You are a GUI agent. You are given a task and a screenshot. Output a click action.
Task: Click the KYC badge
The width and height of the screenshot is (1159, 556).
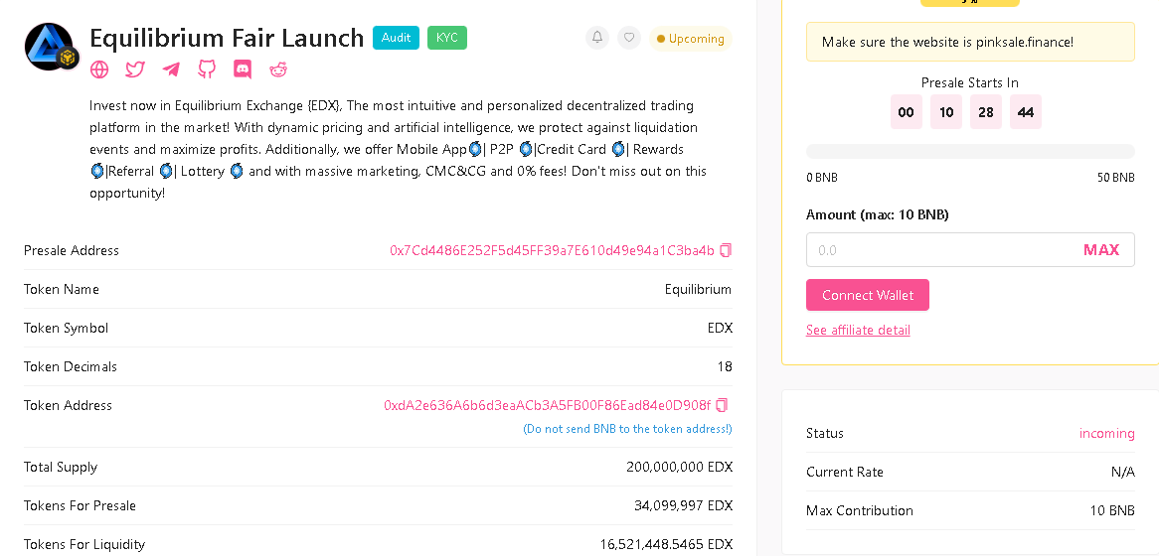point(447,38)
